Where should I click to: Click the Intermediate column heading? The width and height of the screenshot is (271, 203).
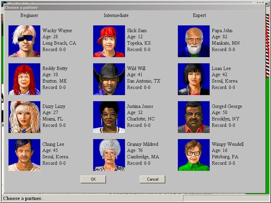click(116, 15)
